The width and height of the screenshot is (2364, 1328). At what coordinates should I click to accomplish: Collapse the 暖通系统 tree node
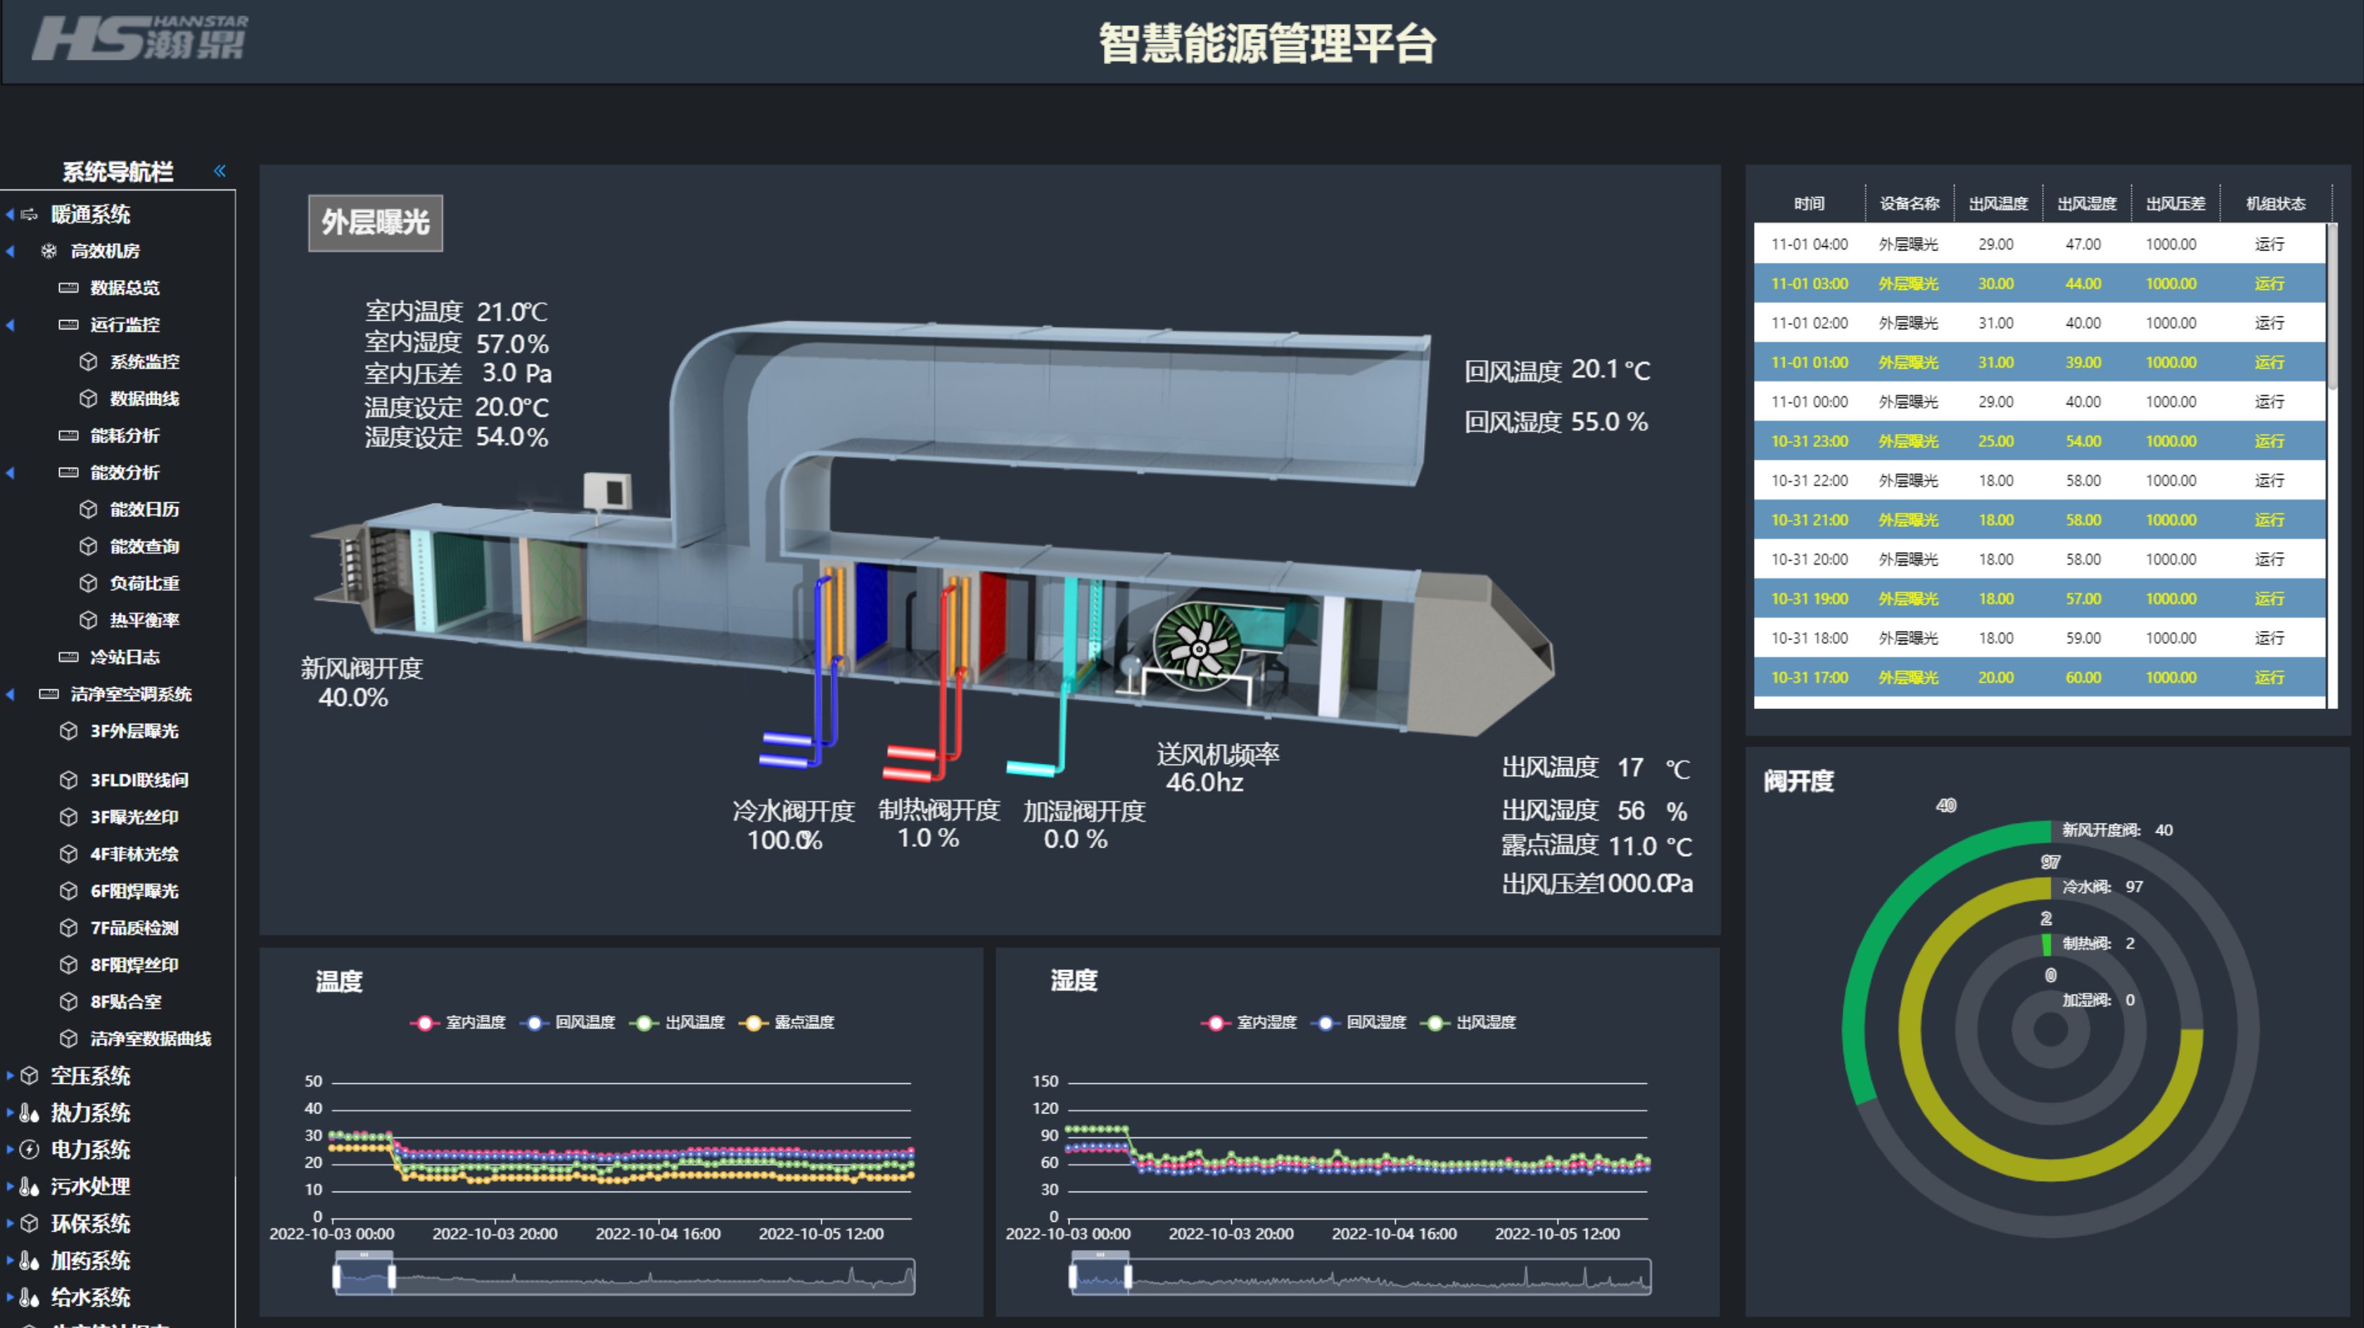click(x=10, y=214)
